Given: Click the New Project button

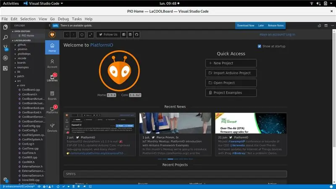Looking at the screenshot, I should 231,63.
